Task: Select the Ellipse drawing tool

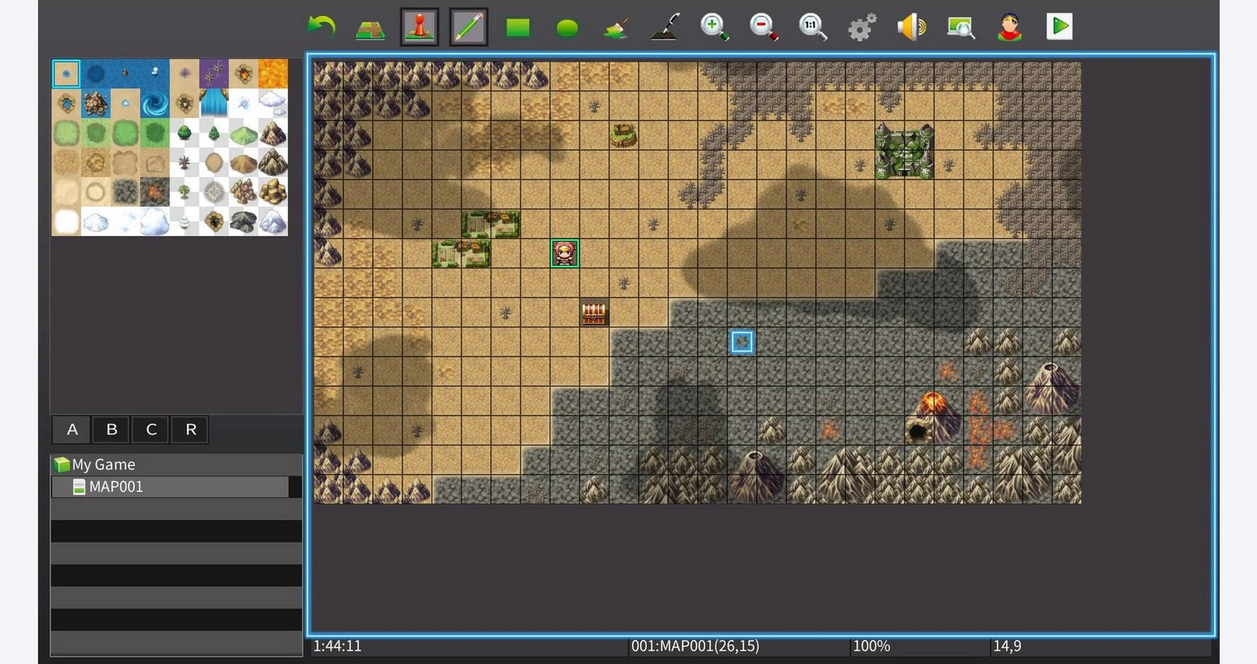Action: pos(567,26)
